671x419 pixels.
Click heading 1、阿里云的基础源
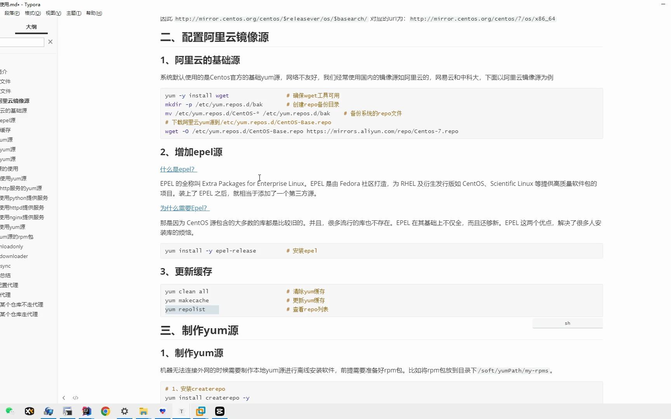tap(200, 60)
